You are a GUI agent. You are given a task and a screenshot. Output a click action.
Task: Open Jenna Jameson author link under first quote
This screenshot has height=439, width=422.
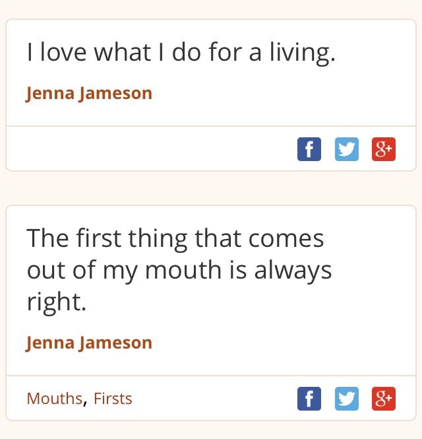[89, 94]
